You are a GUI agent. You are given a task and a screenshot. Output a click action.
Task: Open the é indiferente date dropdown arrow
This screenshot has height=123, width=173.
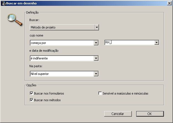point(96,58)
